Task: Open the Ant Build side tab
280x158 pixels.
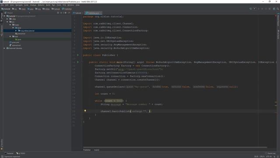Action: 278,34
